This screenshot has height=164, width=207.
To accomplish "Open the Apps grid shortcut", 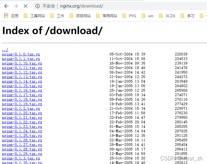I will [11, 16].
